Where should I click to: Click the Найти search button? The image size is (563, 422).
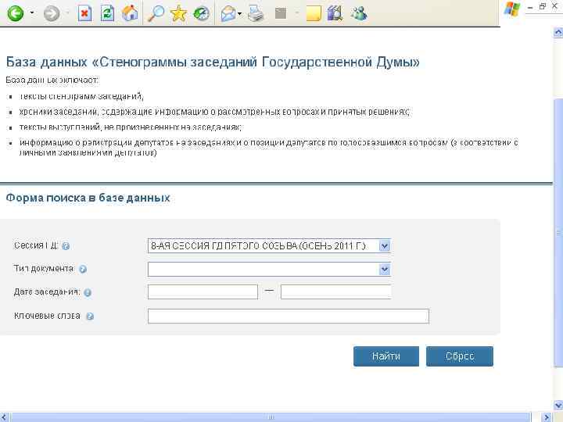(386, 356)
